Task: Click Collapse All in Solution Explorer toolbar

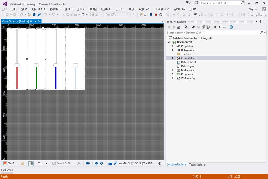Action: 203,27
